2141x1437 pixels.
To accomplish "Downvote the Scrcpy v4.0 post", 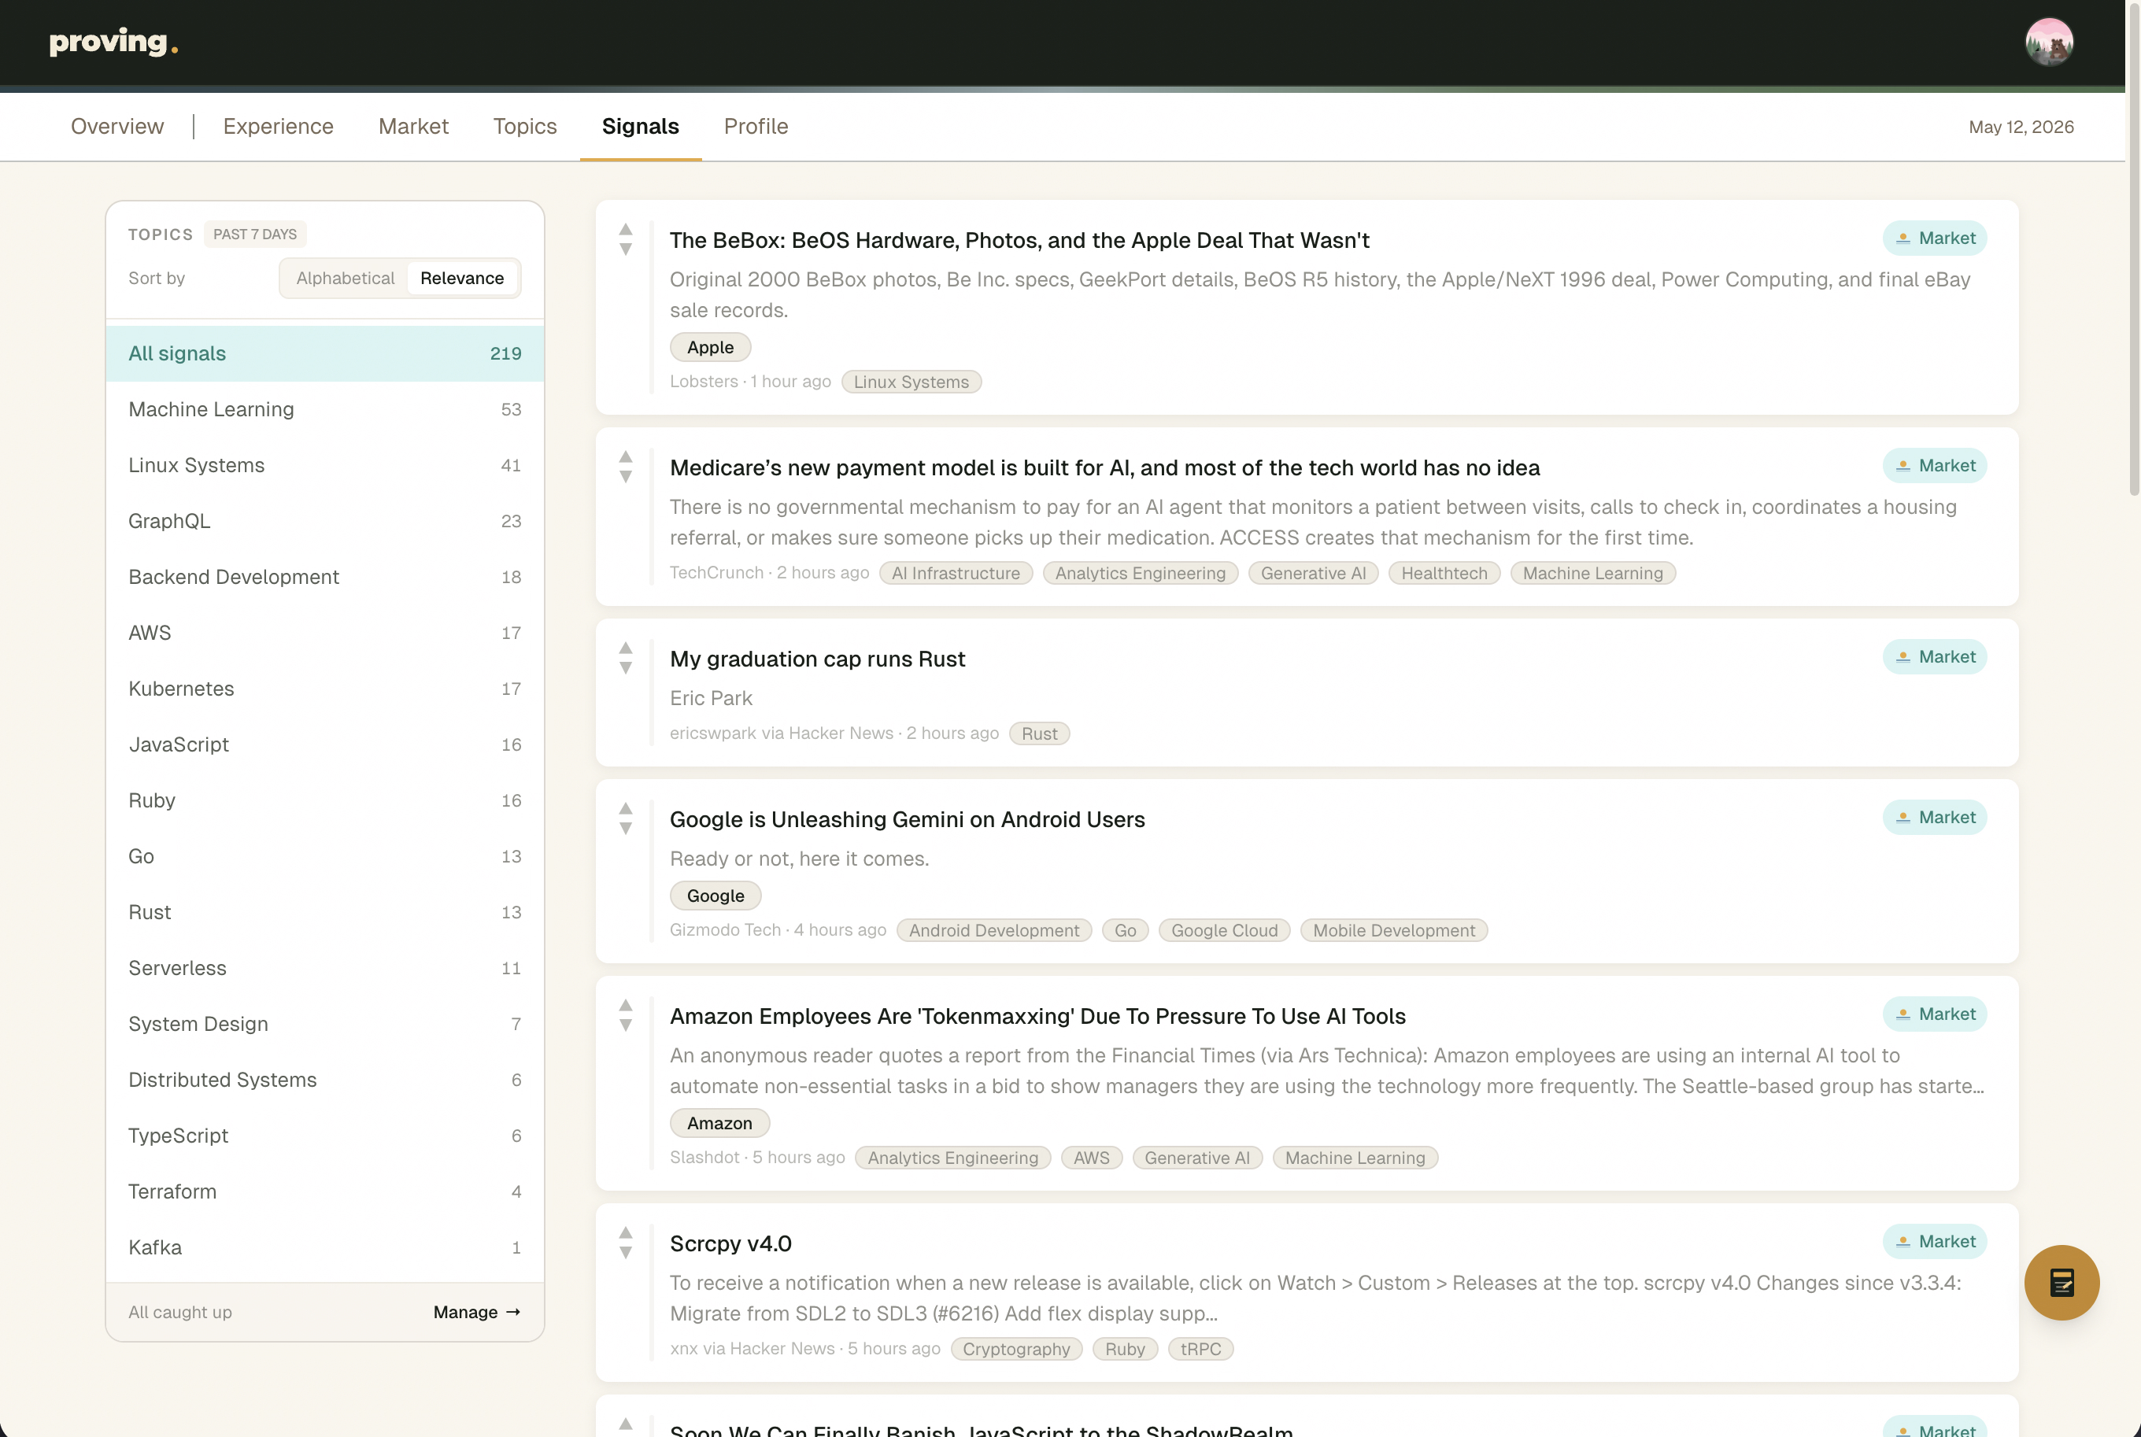I will coord(626,1253).
